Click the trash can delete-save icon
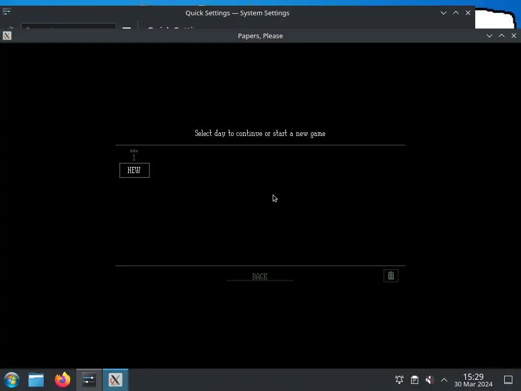 point(391,275)
